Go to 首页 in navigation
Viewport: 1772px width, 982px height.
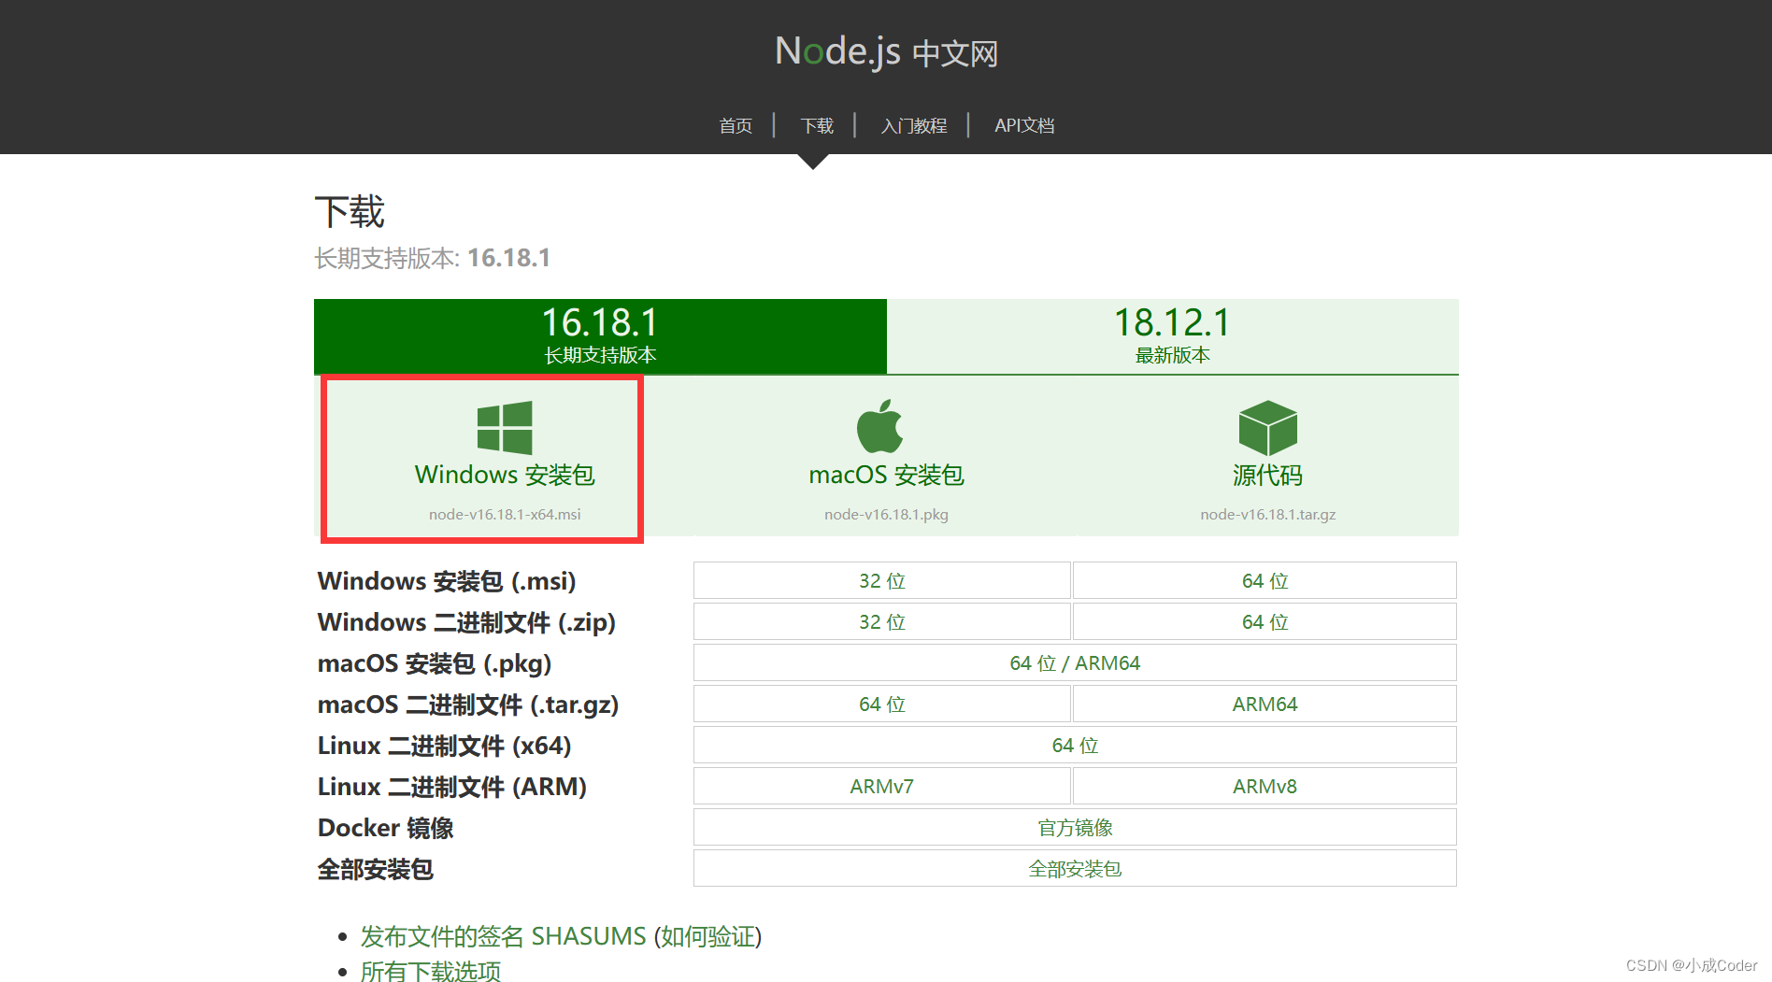(736, 125)
